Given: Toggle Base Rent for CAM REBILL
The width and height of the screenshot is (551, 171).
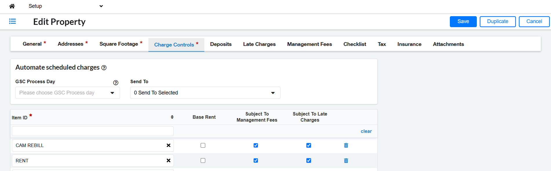Looking at the screenshot, I should coord(203,145).
